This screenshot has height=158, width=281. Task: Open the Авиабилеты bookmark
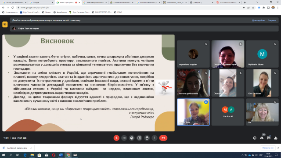(60, 12)
